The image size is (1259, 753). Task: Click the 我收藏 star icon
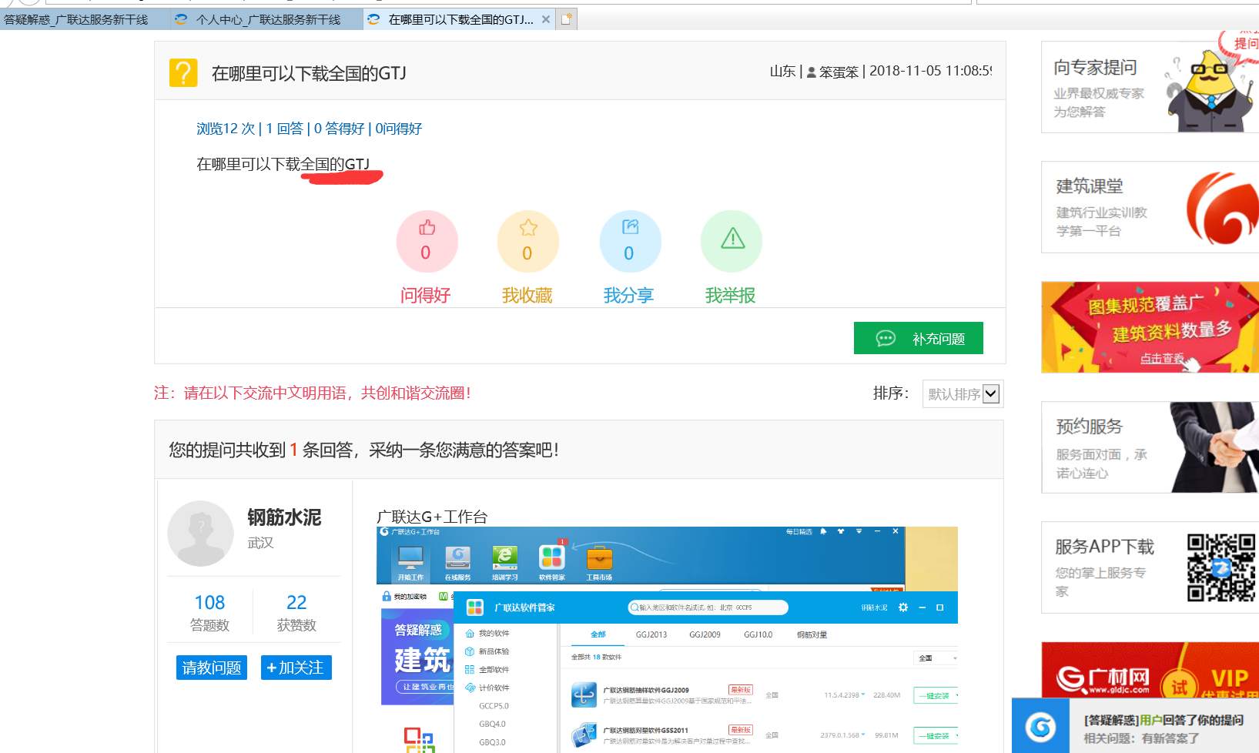pyautogui.click(x=528, y=228)
